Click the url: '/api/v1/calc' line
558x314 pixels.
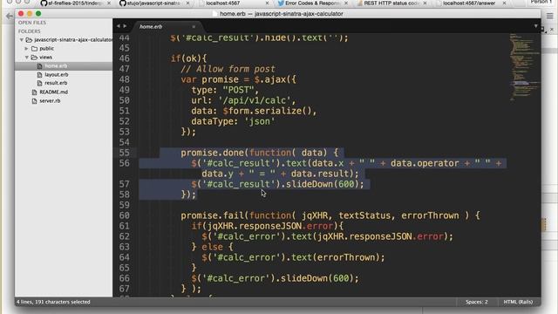tap(243, 100)
